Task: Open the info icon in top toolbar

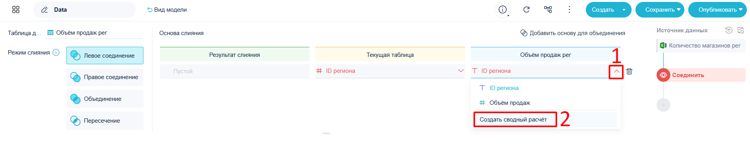Action: pos(503,10)
